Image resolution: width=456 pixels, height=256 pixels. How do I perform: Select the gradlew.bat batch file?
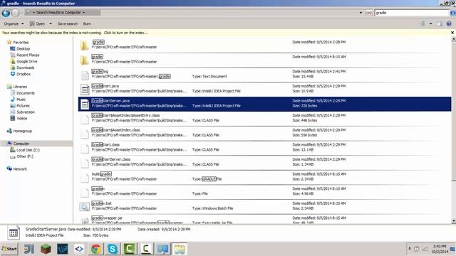pyautogui.click(x=264, y=206)
